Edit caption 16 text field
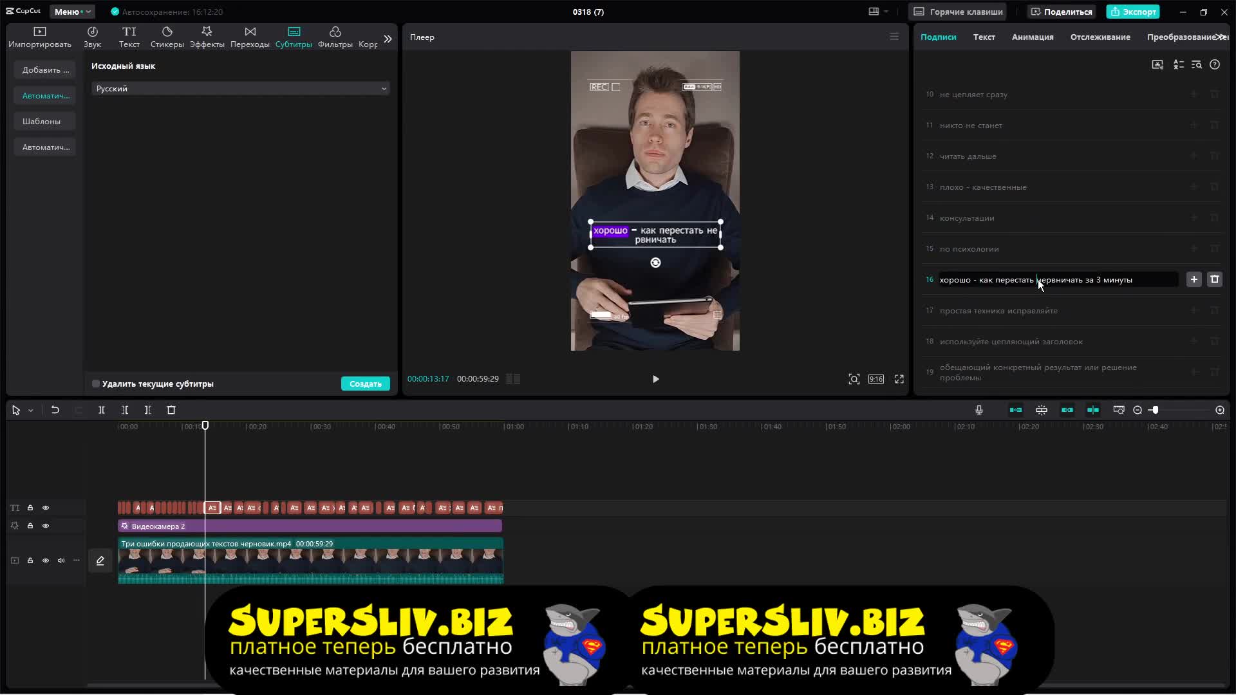The height and width of the screenshot is (695, 1236). [1058, 280]
